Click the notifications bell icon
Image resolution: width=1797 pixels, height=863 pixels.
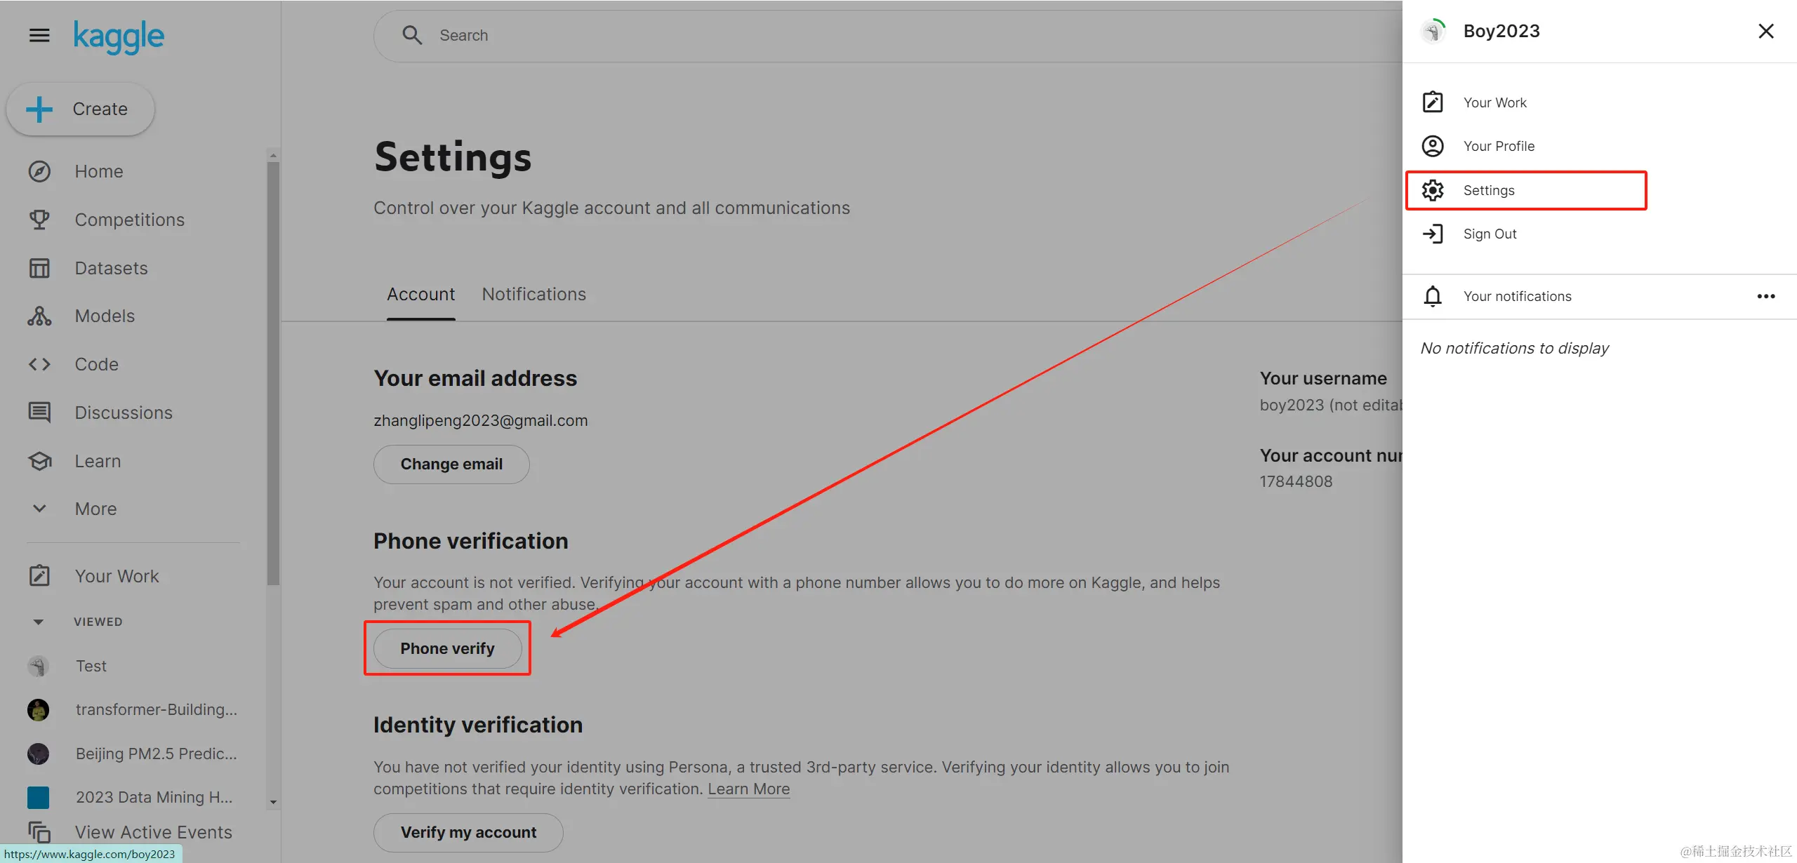(1432, 296)
